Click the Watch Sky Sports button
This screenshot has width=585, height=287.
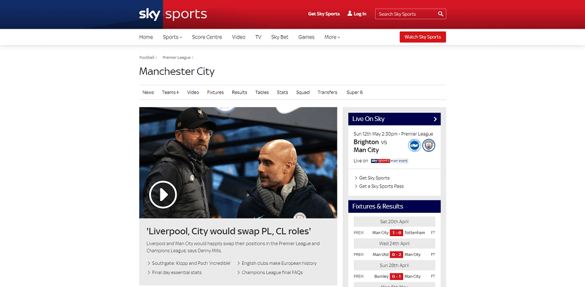(x=423, y=37)
